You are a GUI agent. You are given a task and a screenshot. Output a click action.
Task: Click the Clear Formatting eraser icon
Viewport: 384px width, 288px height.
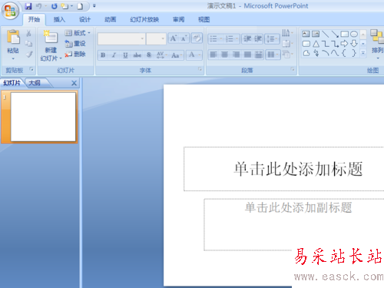pyautogui.click(x=197, y=38)
